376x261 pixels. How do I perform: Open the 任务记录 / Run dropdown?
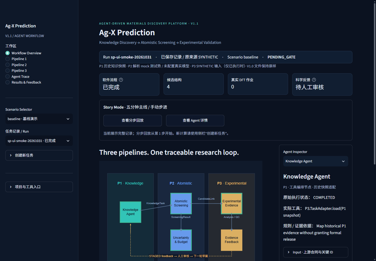(x=39, y=141)
